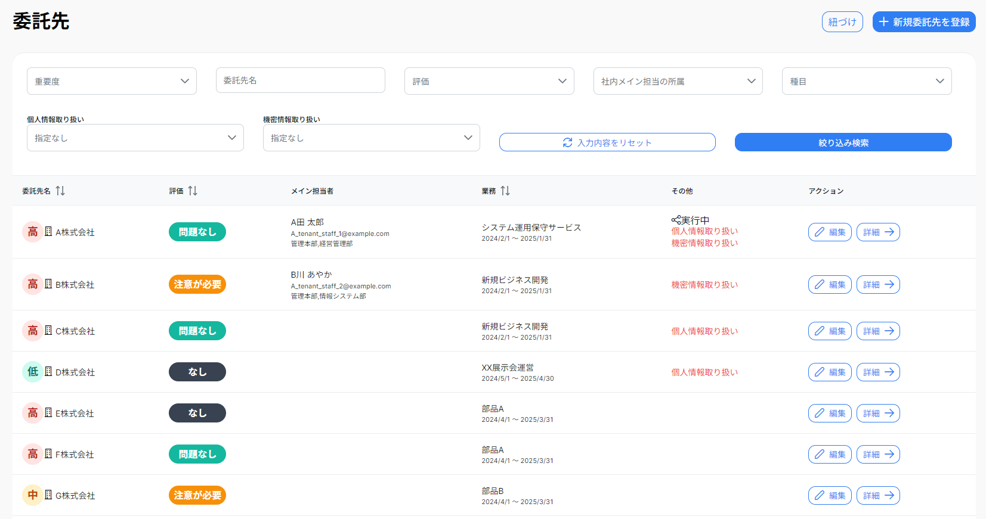Run the 絞り込み検索 filter search
Image resolution: width=986 pixels, height=519 pixels.
(x=843, y=142)
